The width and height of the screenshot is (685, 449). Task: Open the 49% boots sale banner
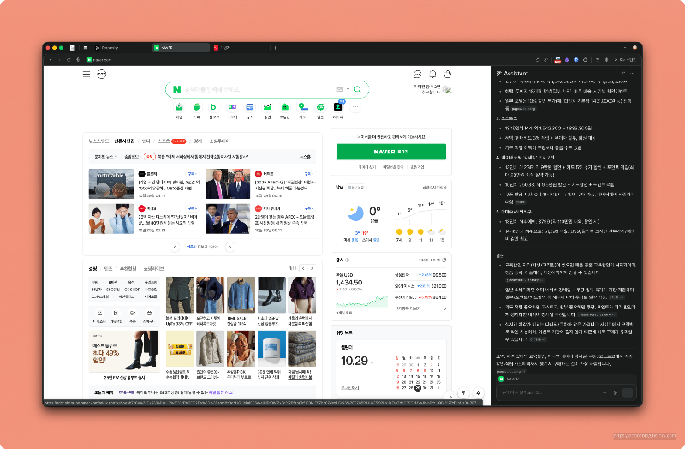point(124,351)
